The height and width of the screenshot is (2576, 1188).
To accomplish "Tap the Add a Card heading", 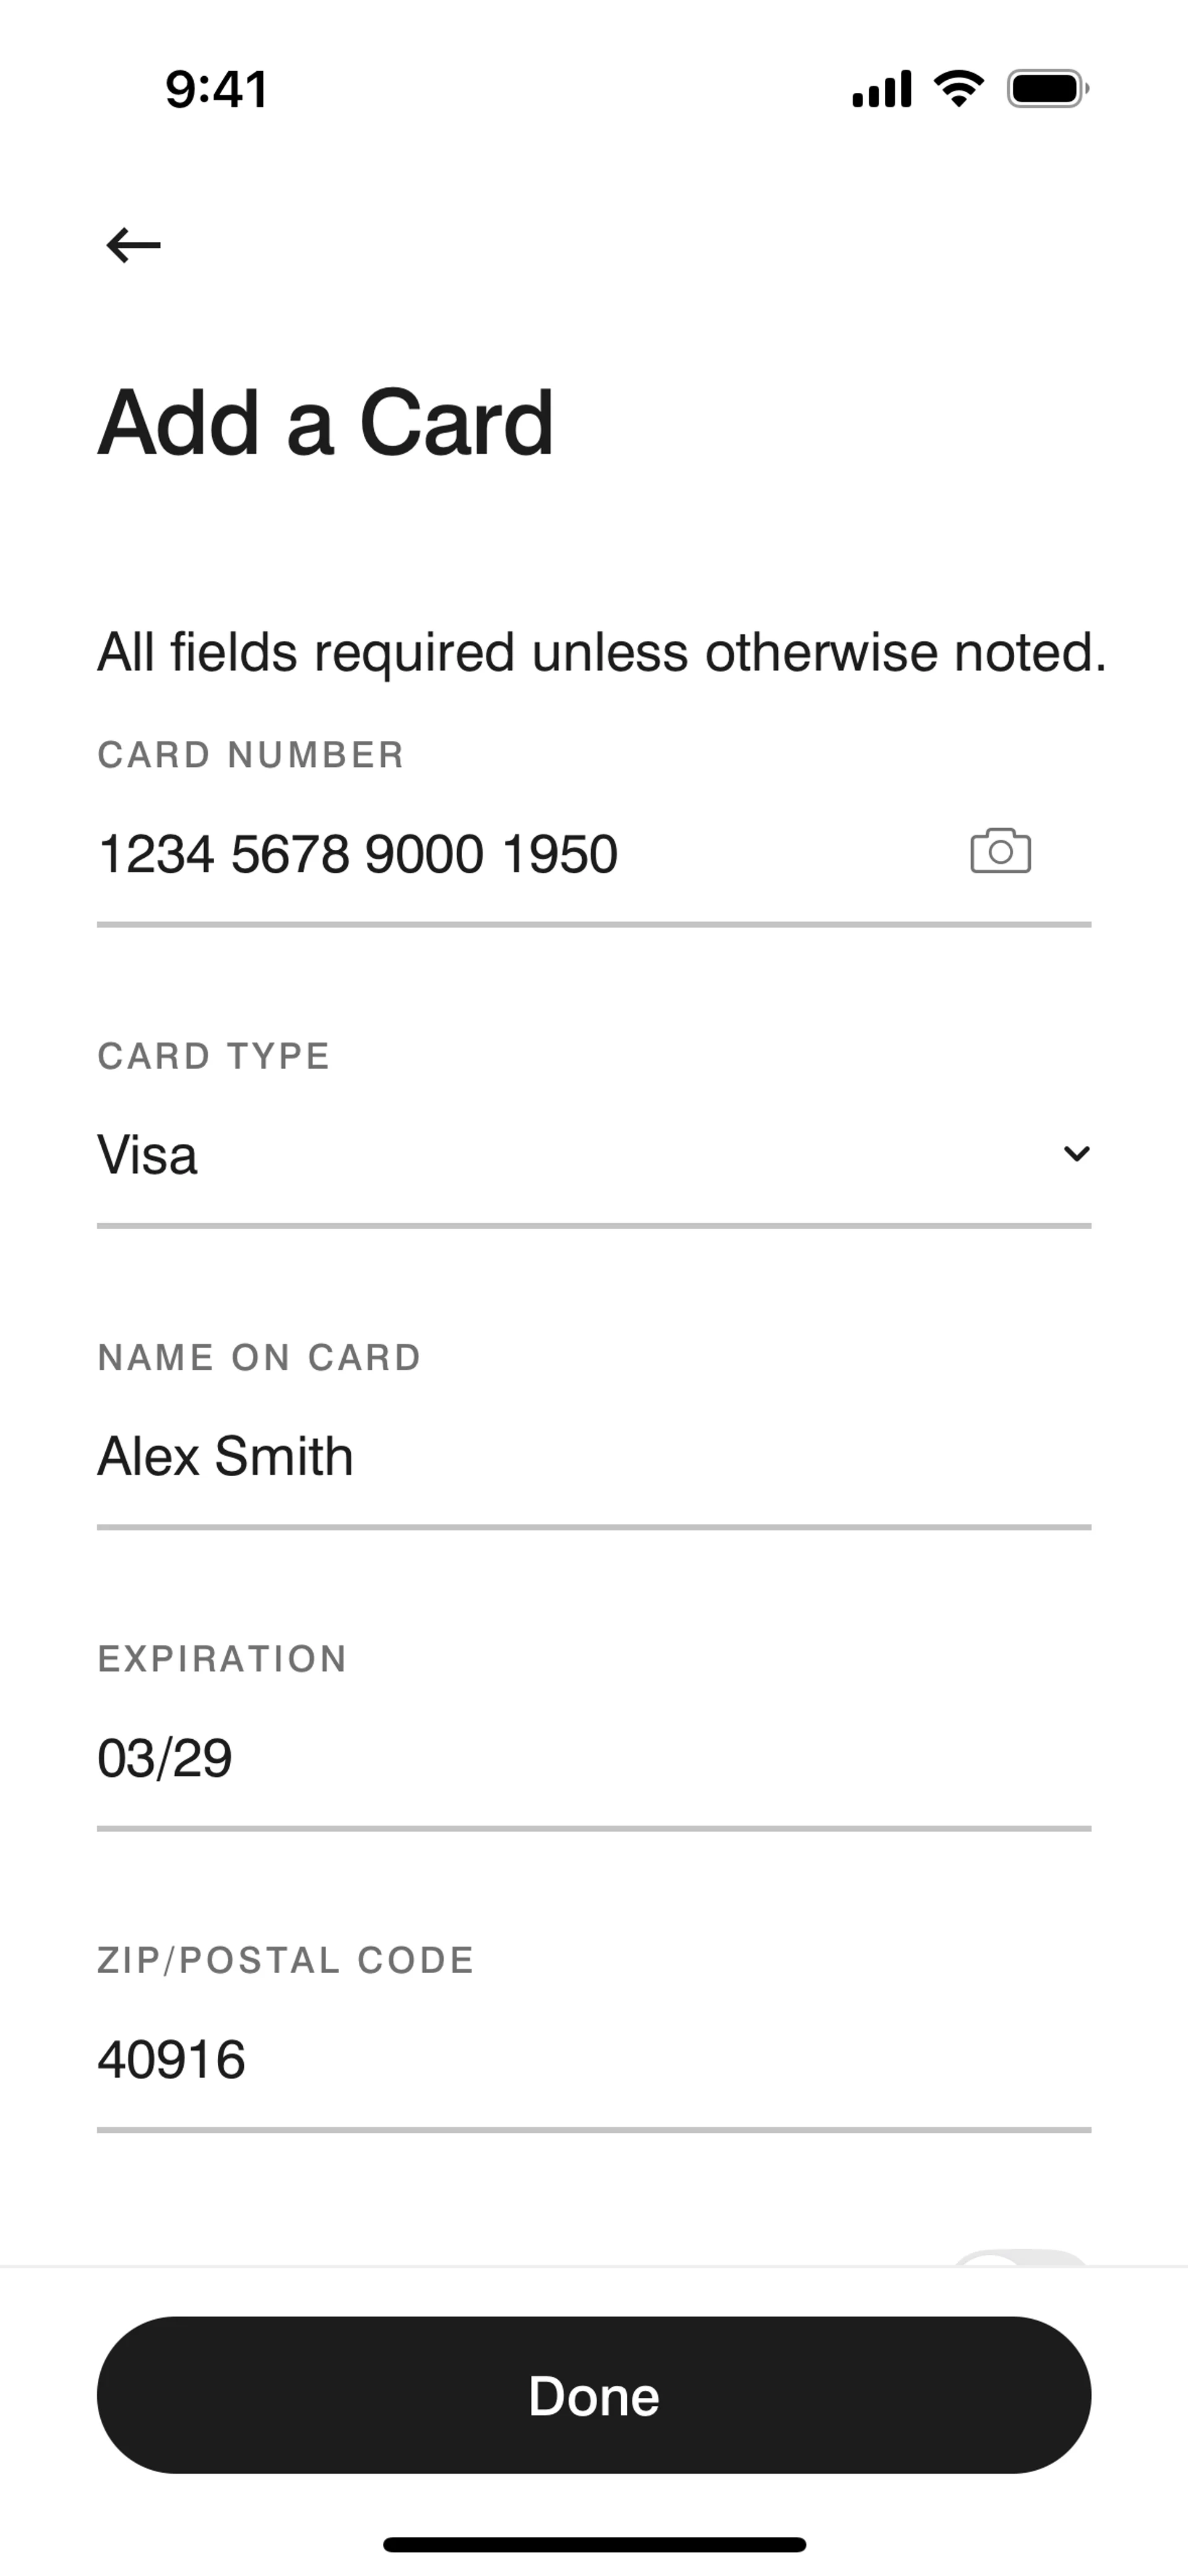I will tap(325, 423).
